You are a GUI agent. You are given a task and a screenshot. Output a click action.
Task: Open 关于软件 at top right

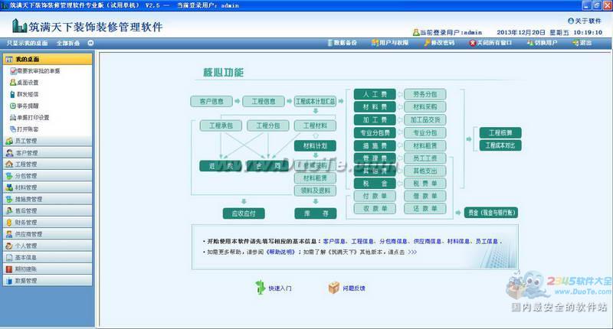tap(584, 21)
